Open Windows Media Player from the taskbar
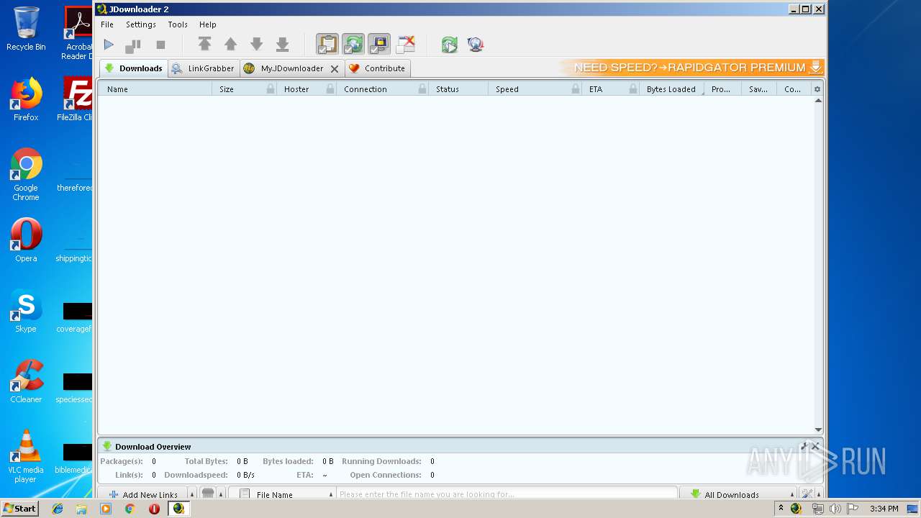The image size is (921, 518). [106, 509]
